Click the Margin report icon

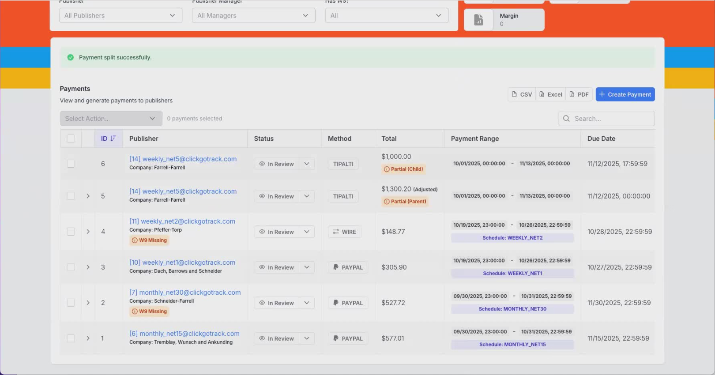478,20
